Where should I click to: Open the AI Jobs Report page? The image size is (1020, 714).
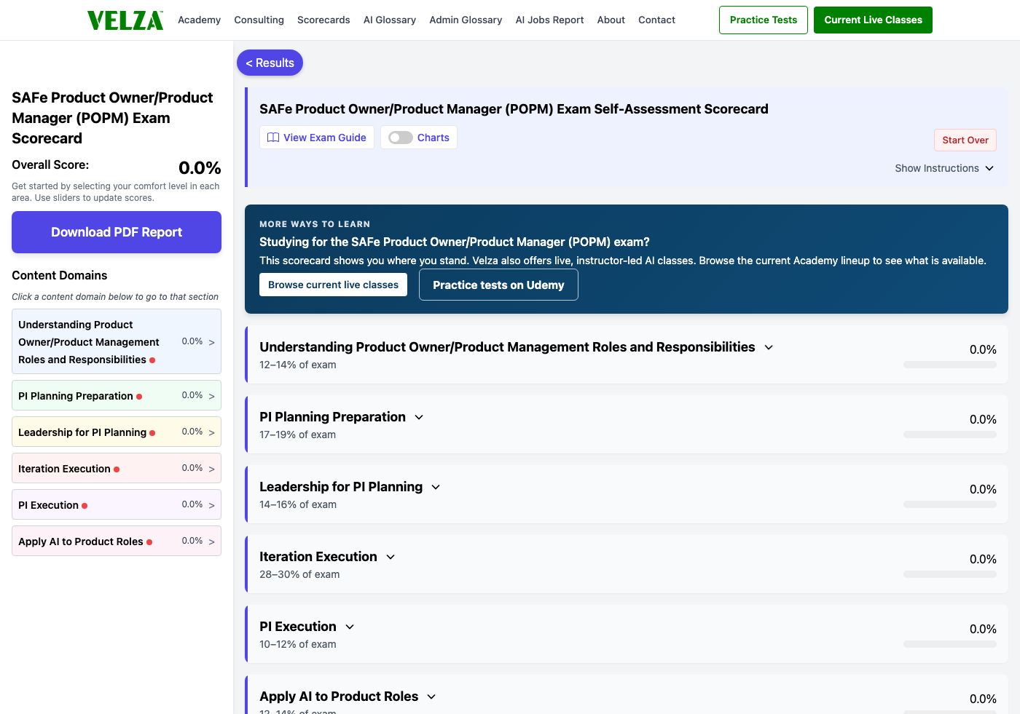pyautogui.click(x=549, y=20)
